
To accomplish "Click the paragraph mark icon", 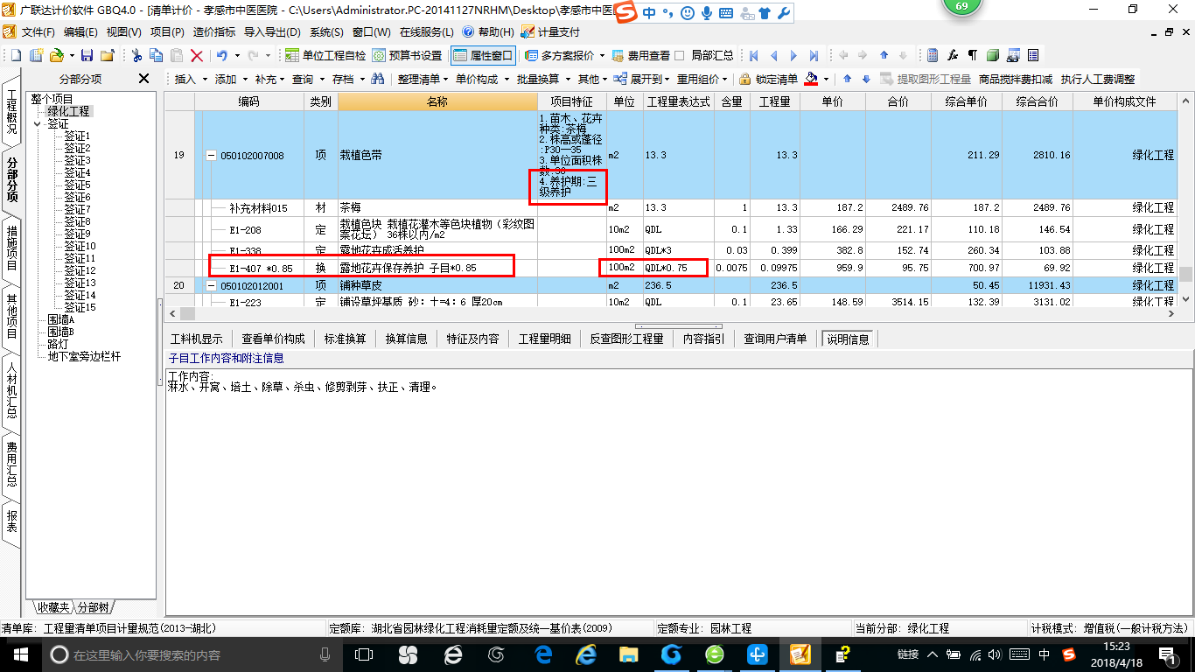I will point(972,55).
